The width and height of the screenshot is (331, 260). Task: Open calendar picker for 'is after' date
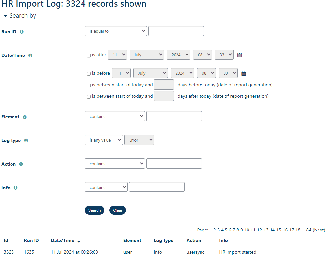coord(239,55)
